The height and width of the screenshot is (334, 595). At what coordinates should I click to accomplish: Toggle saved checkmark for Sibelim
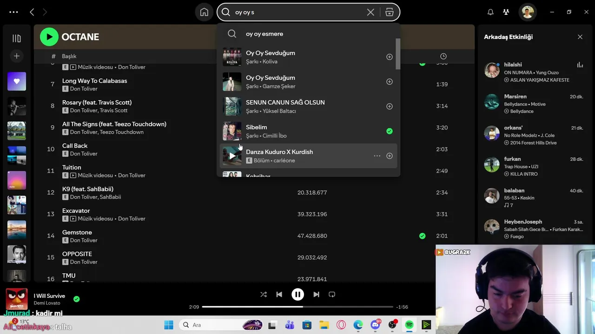click(390, 131)
